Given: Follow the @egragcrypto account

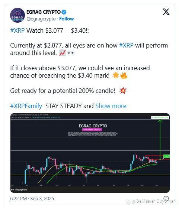Looking at the screenshot, I should tap(67, 19).
